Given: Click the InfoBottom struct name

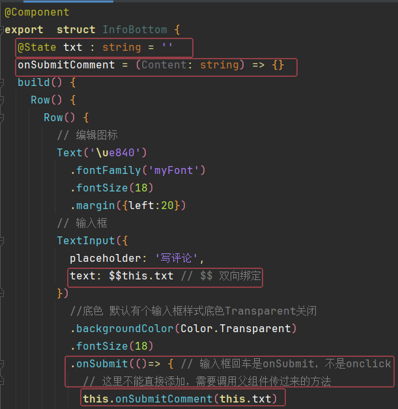Looking at the screenshot, I should click(x=135, y=30).
